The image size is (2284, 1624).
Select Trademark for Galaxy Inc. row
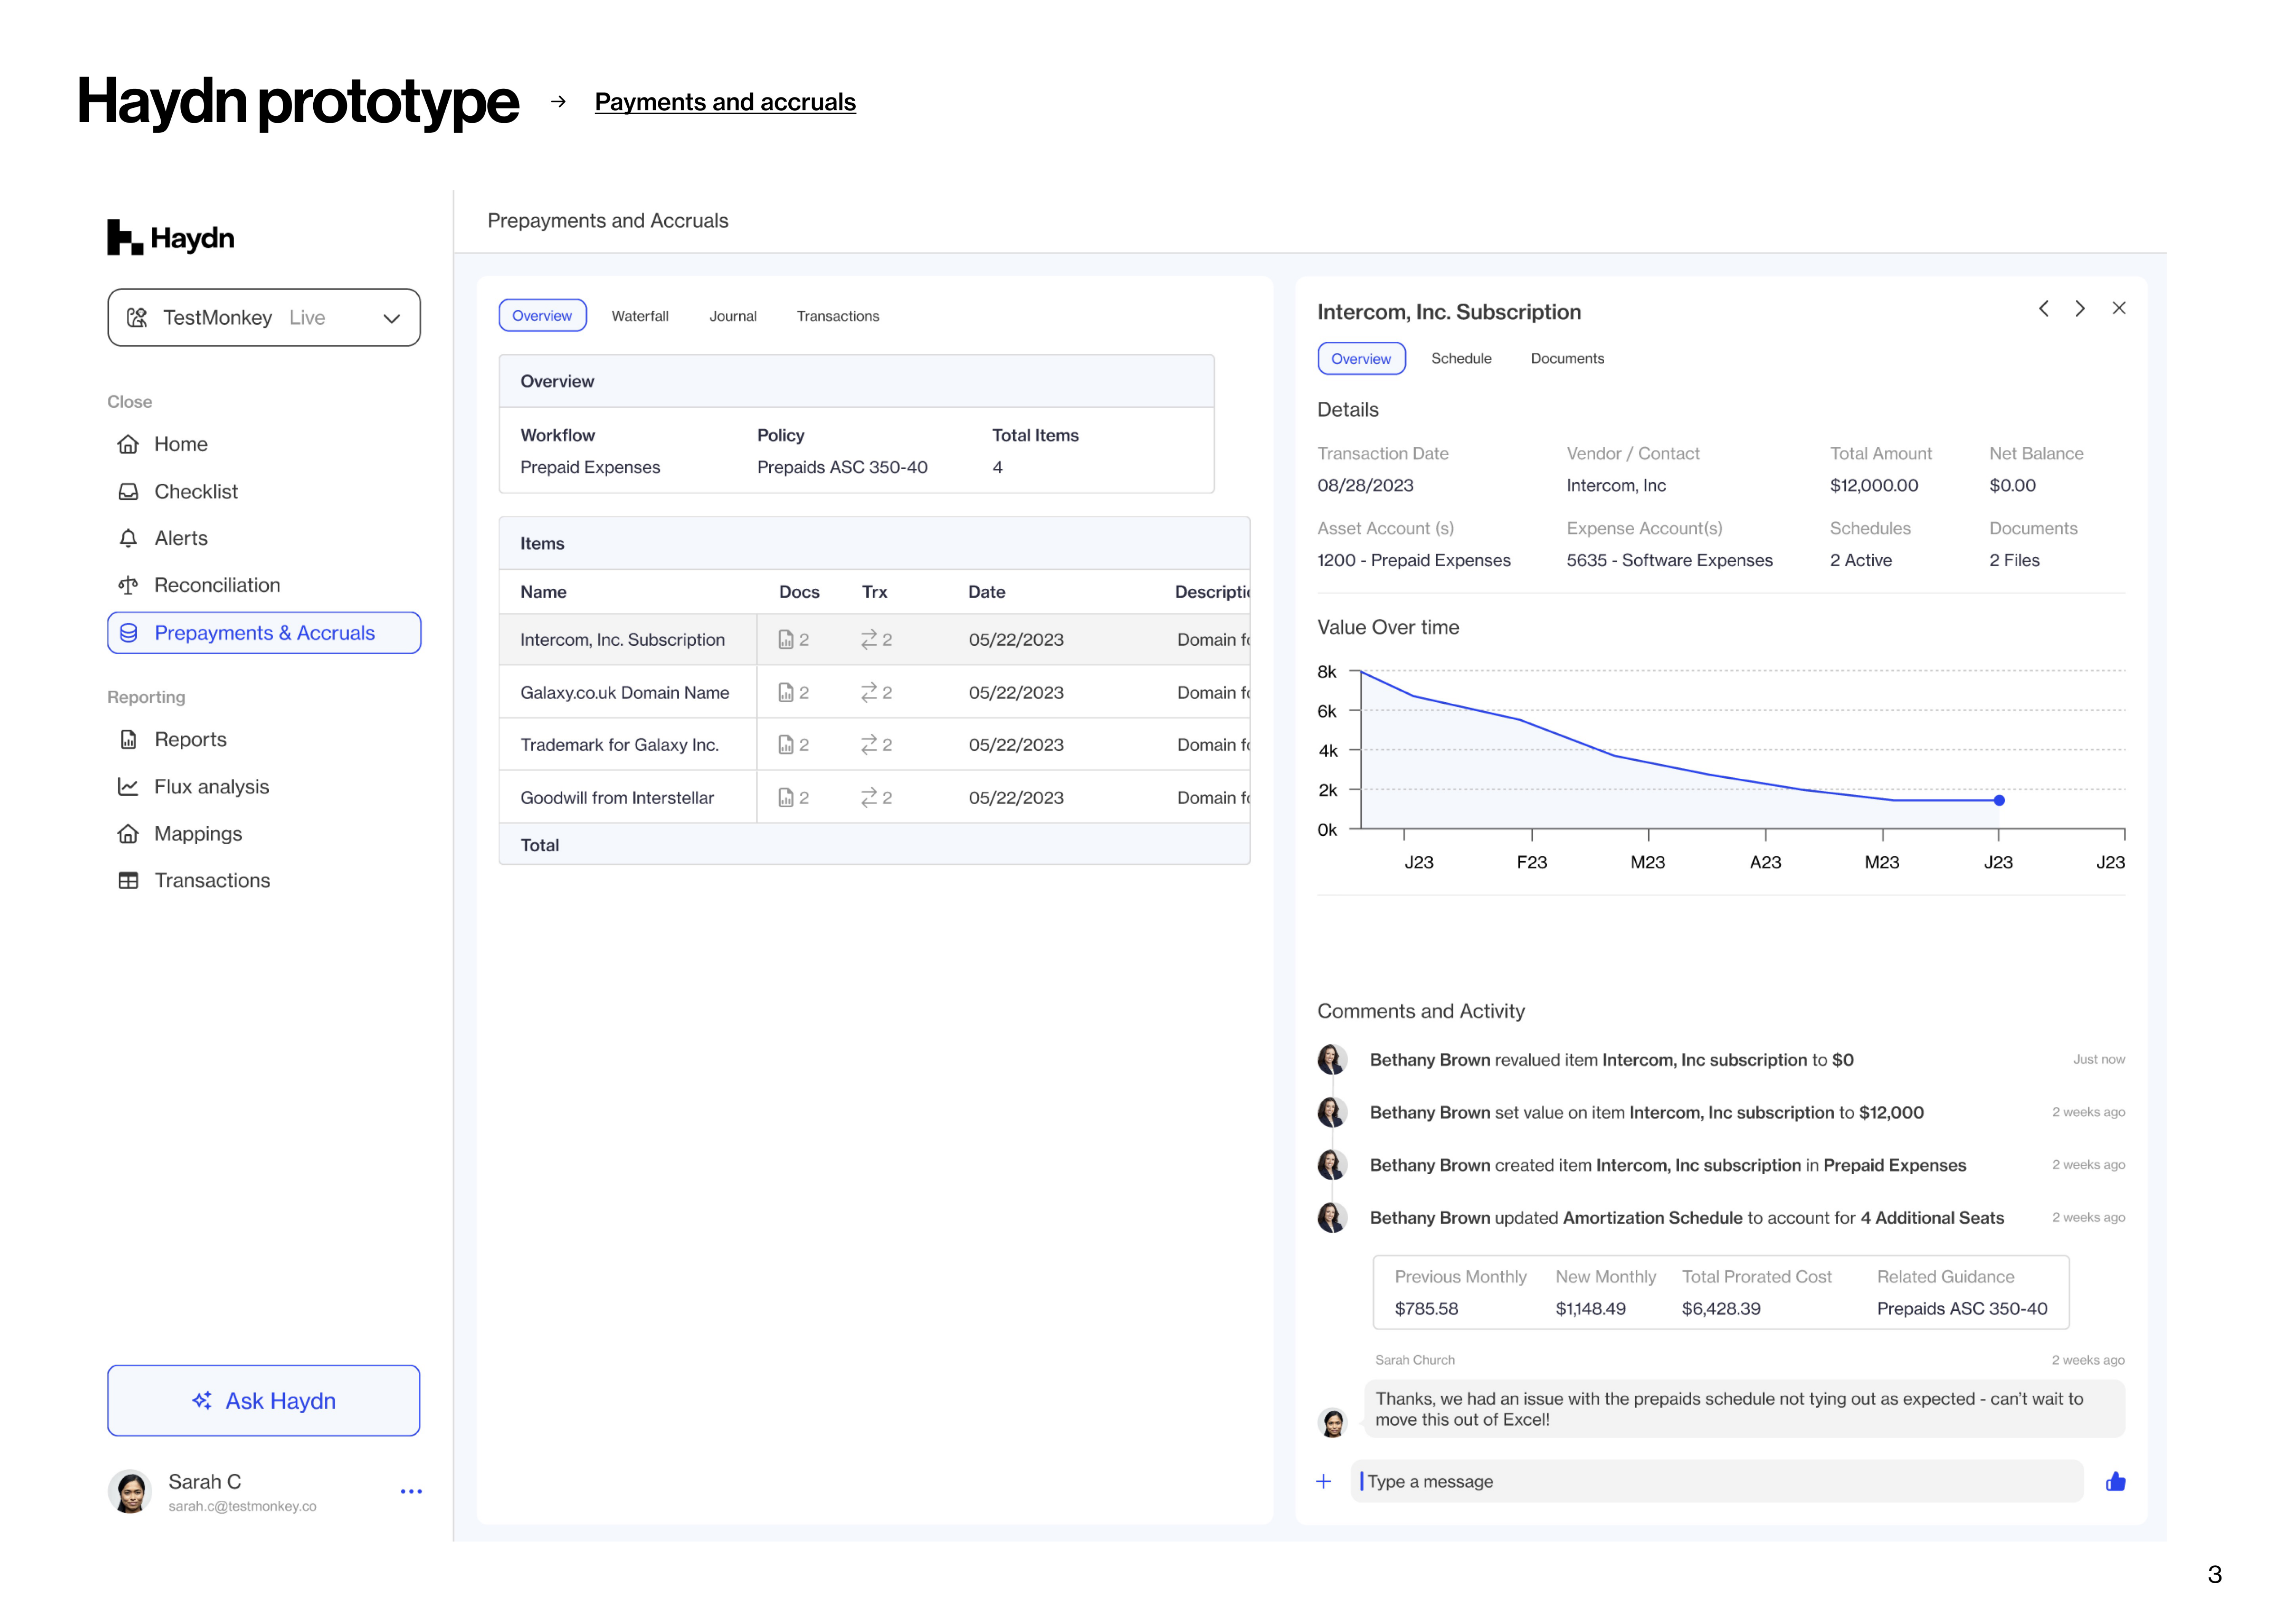coord(620,745)
